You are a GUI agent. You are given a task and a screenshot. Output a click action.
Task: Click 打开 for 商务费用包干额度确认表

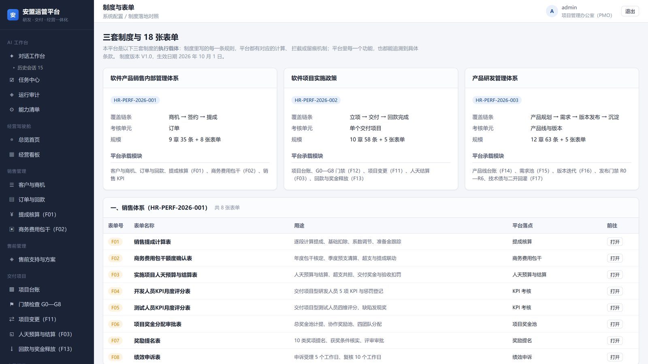pyautogui.click(x=614, y=258)
